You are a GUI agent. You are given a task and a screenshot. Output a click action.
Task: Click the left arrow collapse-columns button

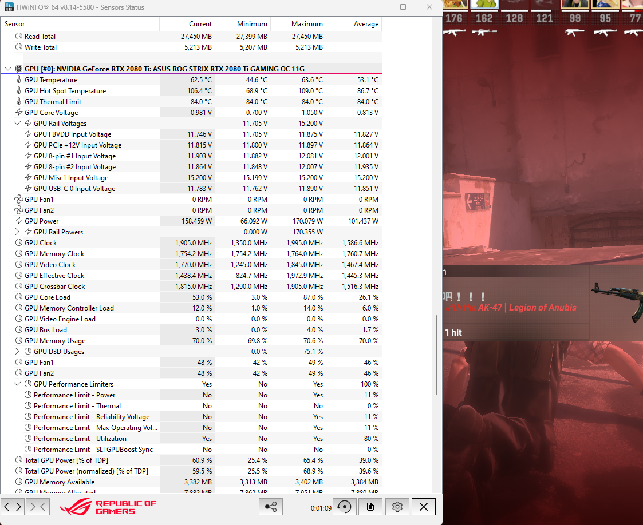click(6, 507)
